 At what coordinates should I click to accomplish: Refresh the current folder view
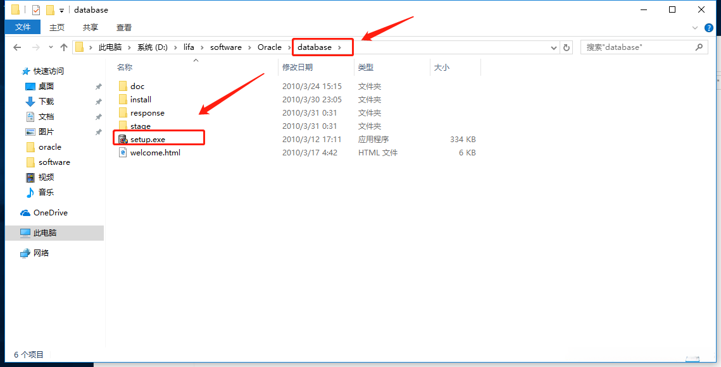567,48
